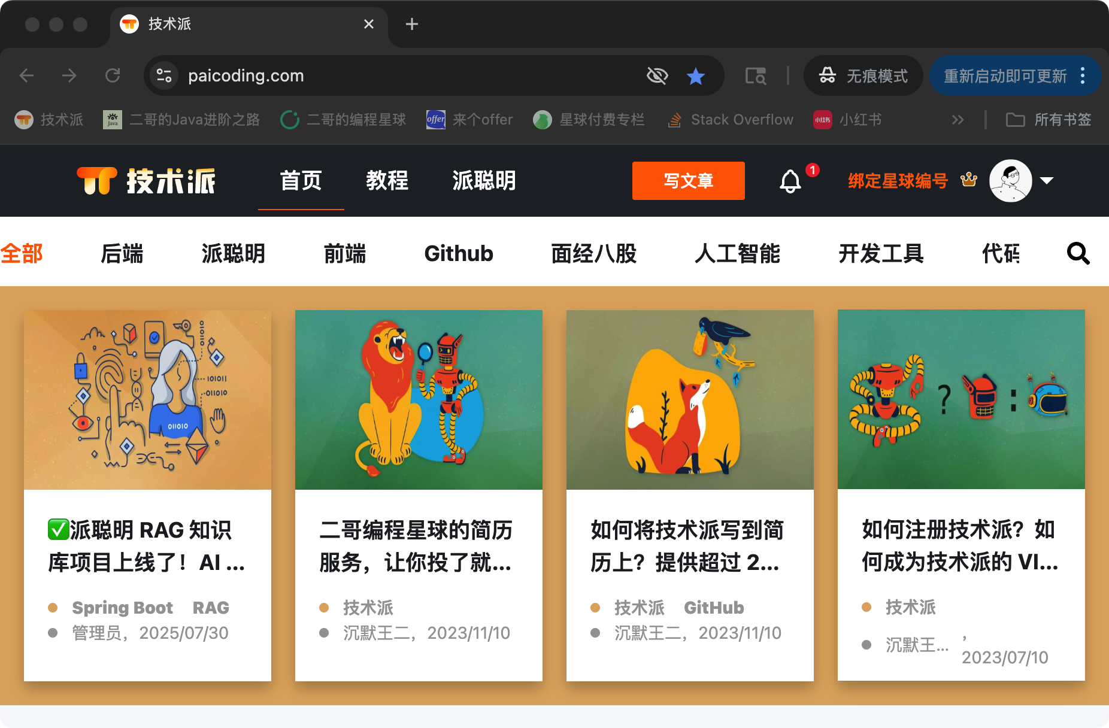Show hidden bookmarks with double chevron

click(958, 120)
